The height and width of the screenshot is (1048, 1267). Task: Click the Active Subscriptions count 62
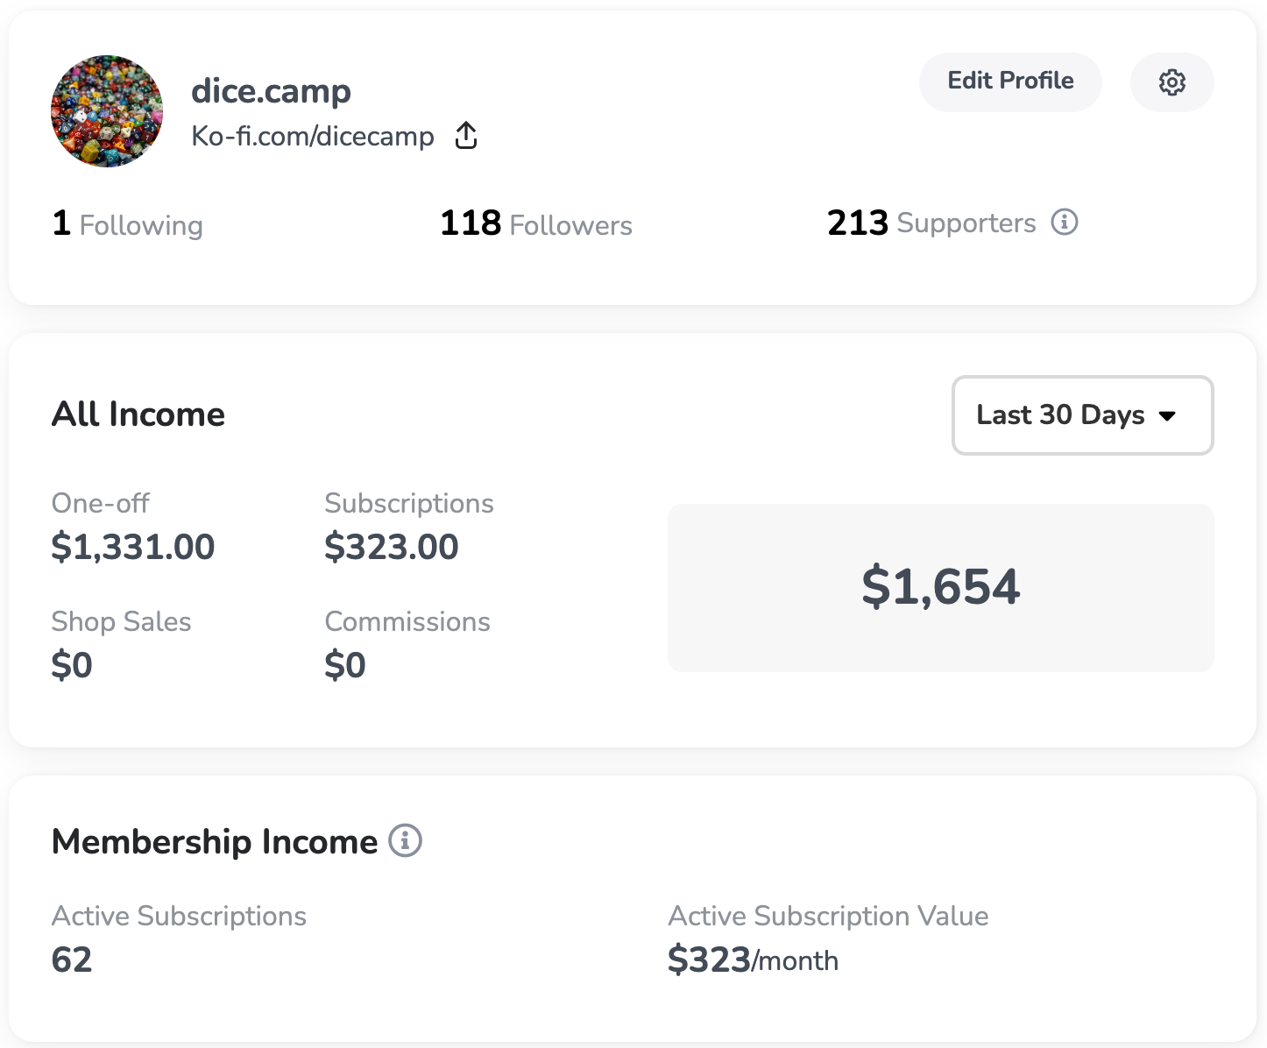click(72, 959)
